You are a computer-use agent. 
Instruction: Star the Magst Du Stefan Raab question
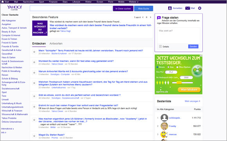(x=34, y=136)
